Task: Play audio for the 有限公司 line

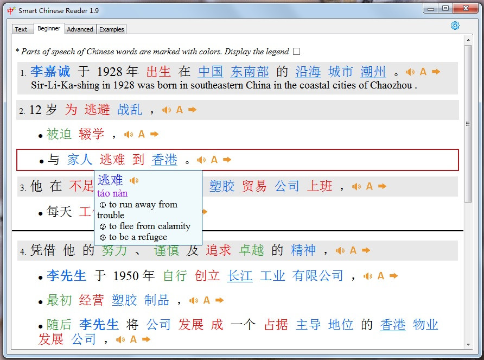Action: [368, 276]
